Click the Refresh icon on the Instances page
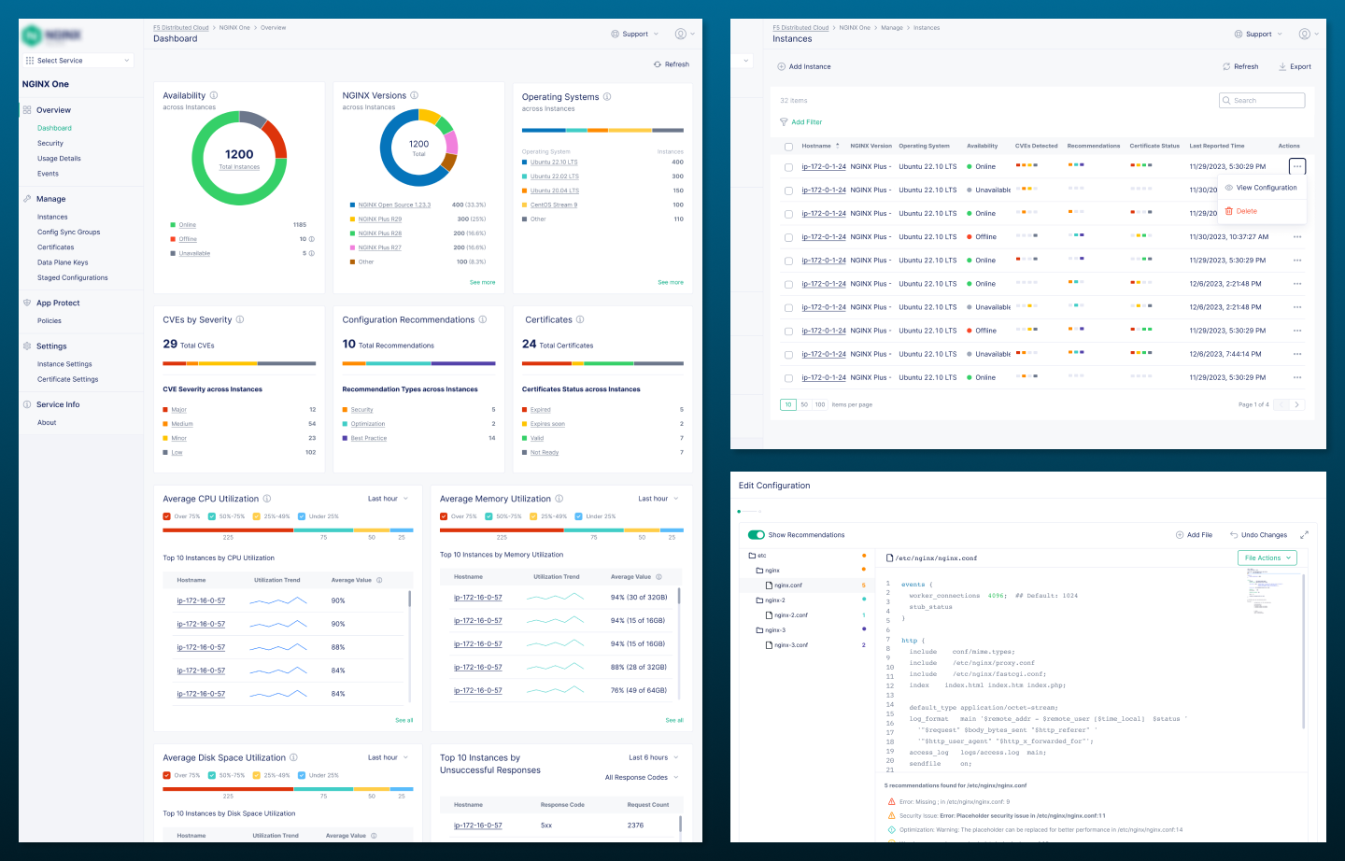This screenshot has width=1345, height=861. point(1227,66)
